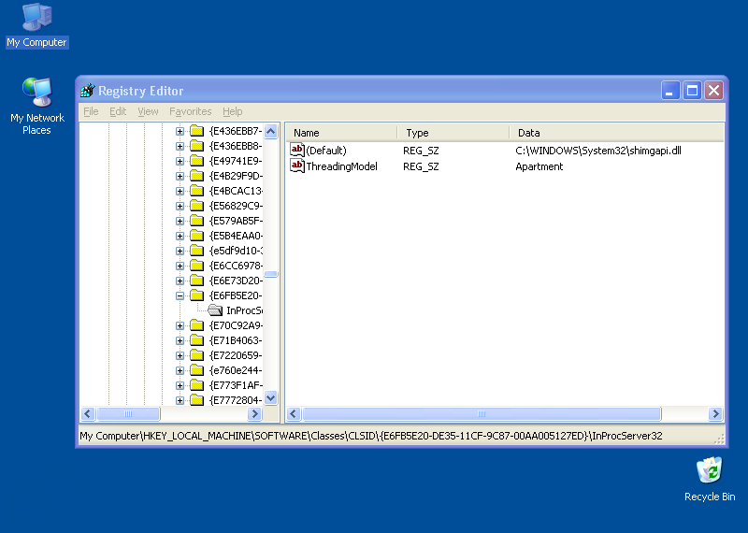
Task: Expand the {e5df9d10- key
Action: click(180, 251)
